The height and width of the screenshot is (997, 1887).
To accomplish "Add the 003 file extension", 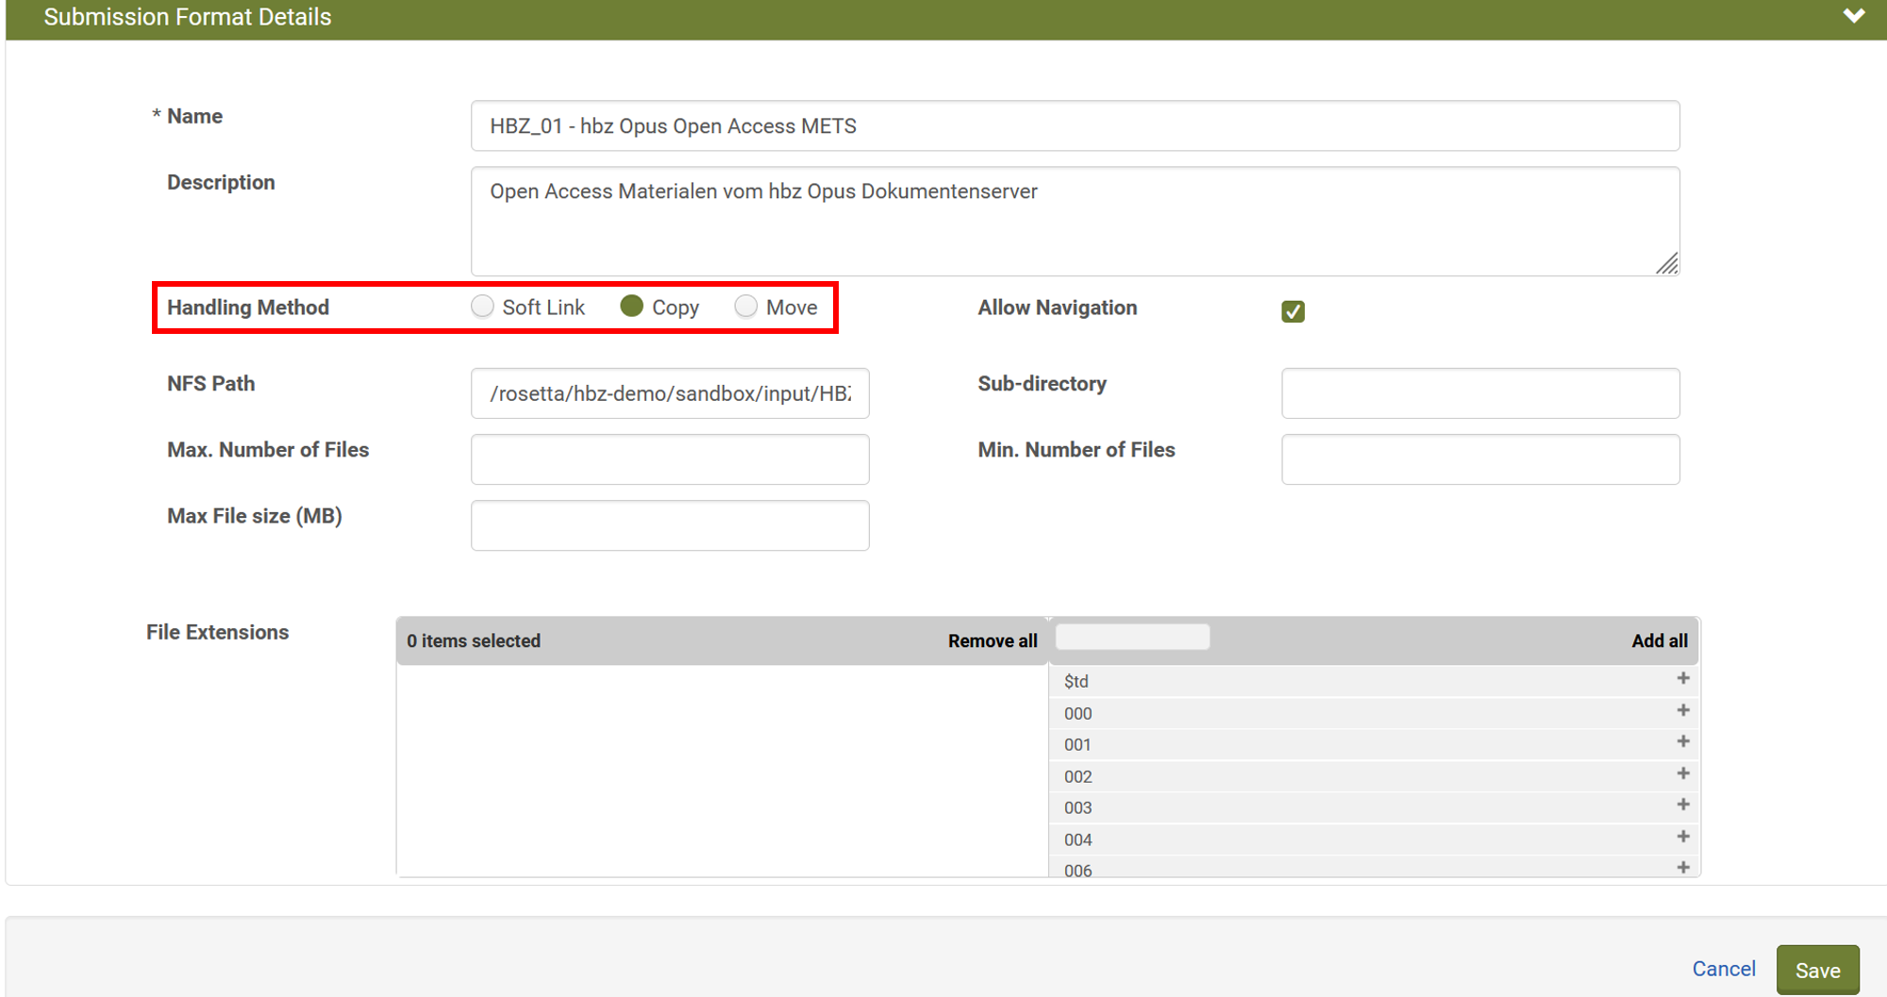I will tap(1683, 805).
